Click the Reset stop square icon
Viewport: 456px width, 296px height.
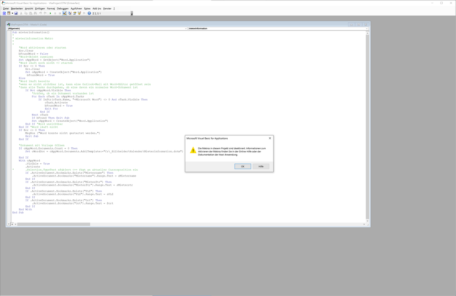click(x=60, y=13)
